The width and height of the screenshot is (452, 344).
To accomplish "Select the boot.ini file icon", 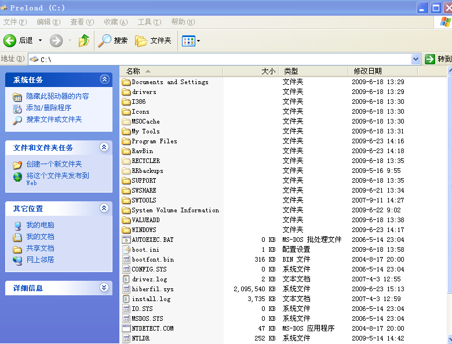I will point(126,249).
